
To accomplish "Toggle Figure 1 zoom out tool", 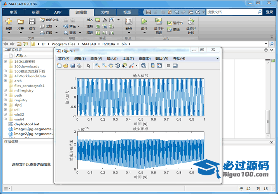I will click(104, 66).
